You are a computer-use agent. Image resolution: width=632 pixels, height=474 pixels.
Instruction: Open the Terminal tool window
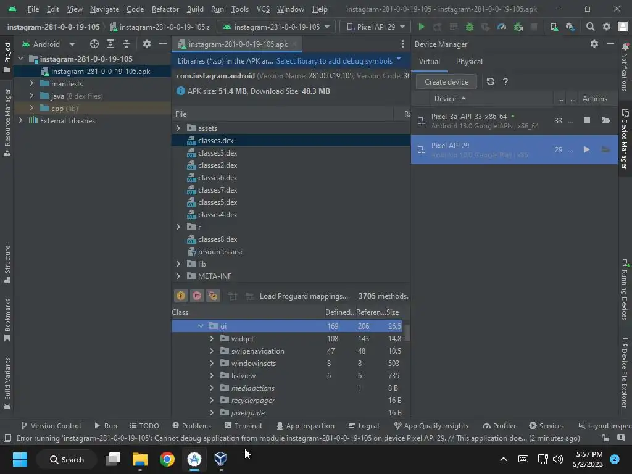tap(243, 426)
